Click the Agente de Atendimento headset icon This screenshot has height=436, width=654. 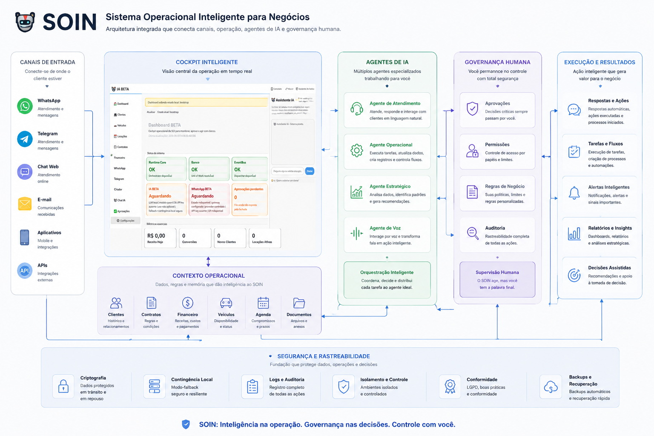[357, 109]
